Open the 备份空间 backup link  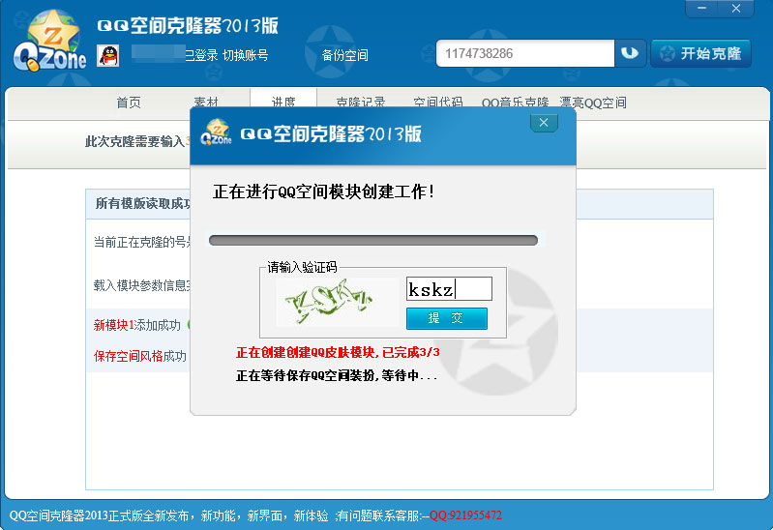tap(344, 55)
